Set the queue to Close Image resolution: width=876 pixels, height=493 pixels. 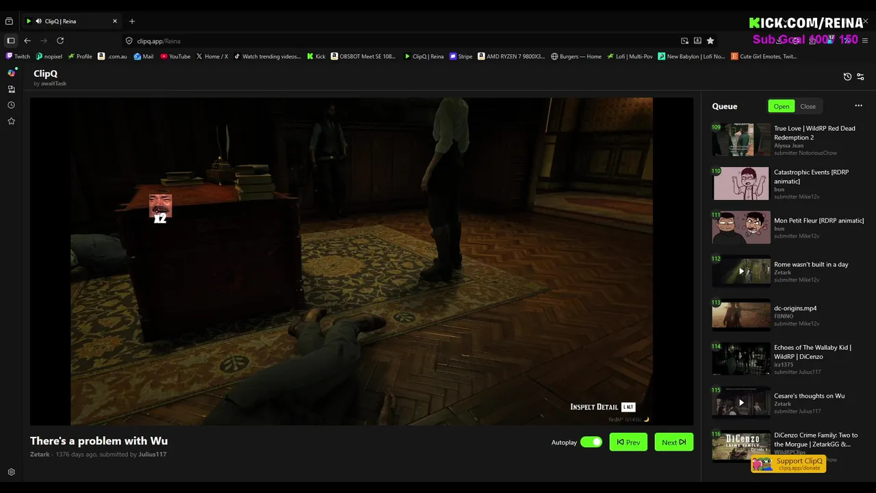pyautogui.click(x=808, y=106)
